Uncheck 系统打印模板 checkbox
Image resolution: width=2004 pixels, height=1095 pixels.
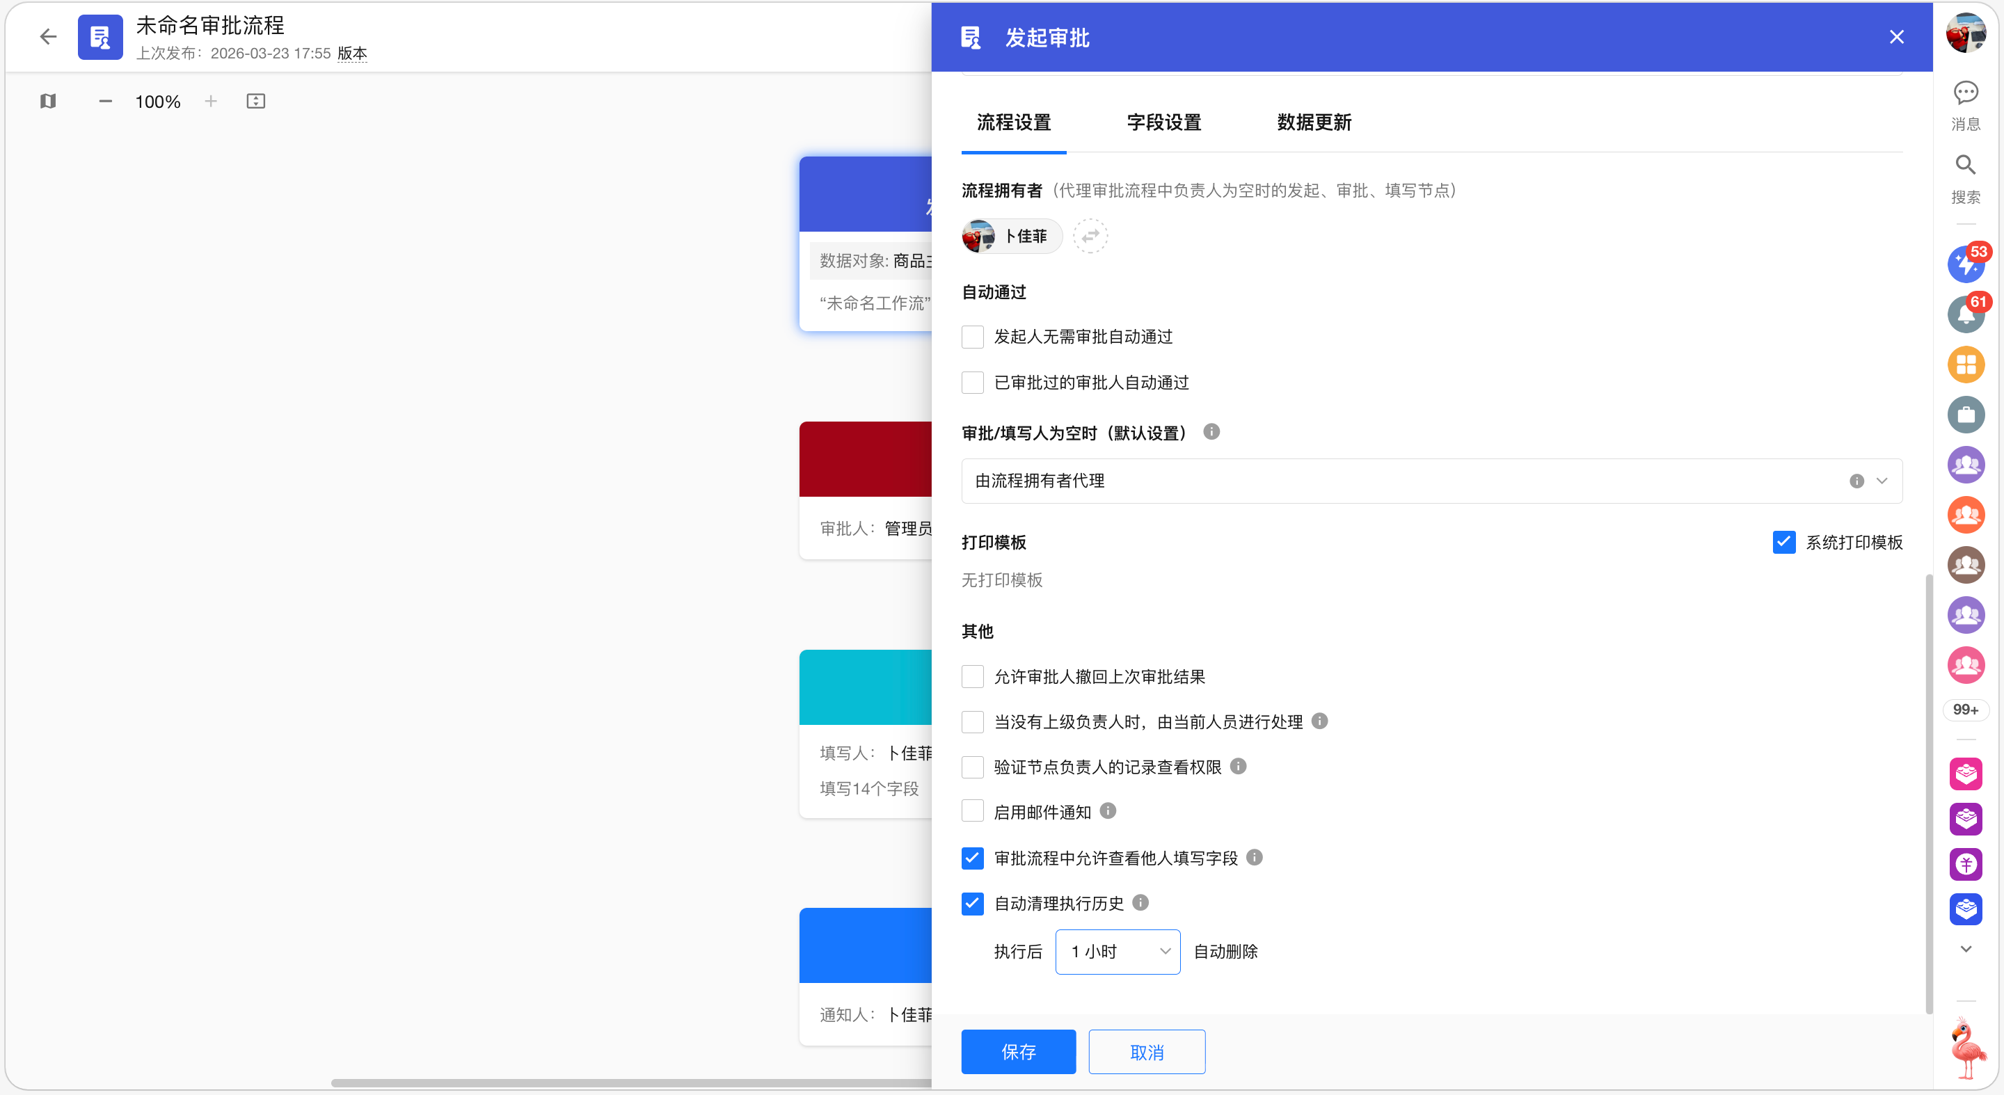(1783, 542)
